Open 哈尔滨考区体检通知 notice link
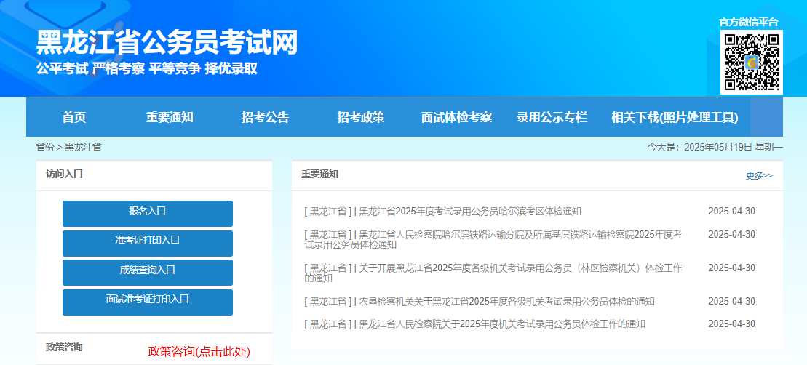 [x=469, y=212]
